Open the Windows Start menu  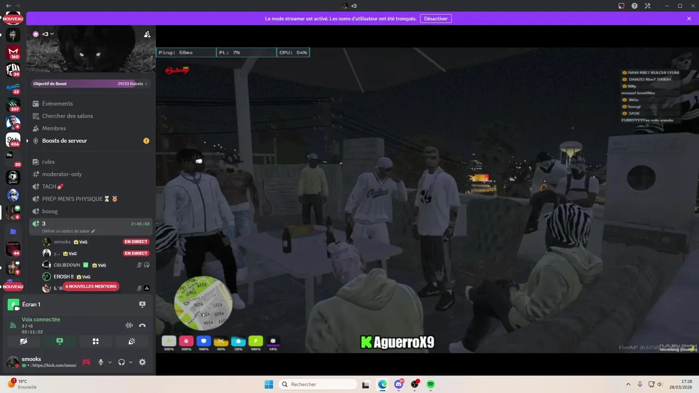(269, 384)
